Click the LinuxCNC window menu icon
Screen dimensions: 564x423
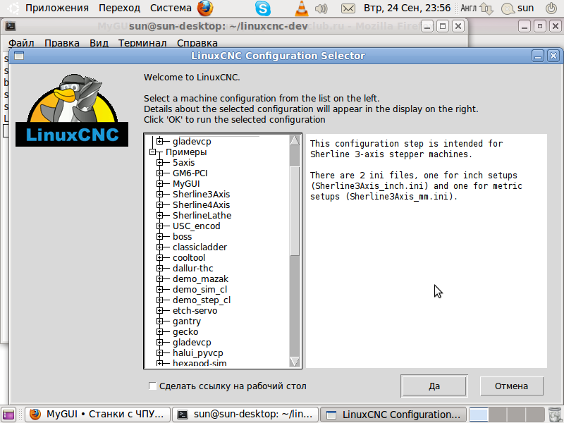[19, 56]
